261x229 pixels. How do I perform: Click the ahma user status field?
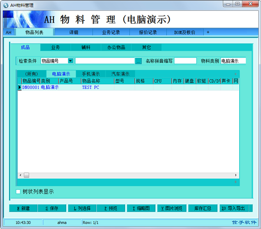coord(62,222)
